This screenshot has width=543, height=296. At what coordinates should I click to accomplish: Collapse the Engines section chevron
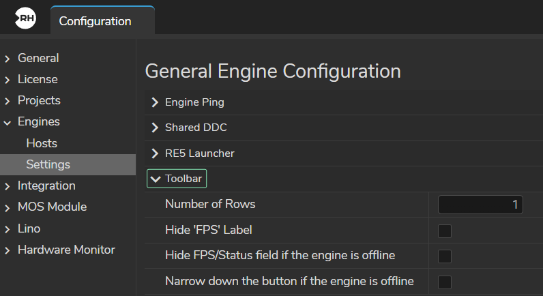point(8,123)
